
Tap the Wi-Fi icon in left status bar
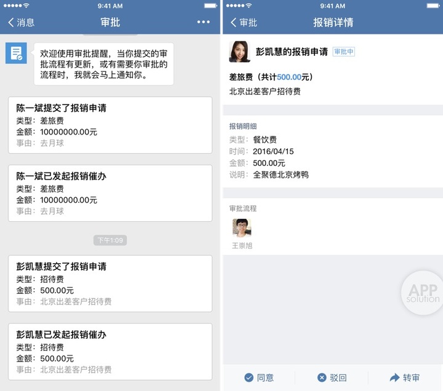(x=26, y=6)
